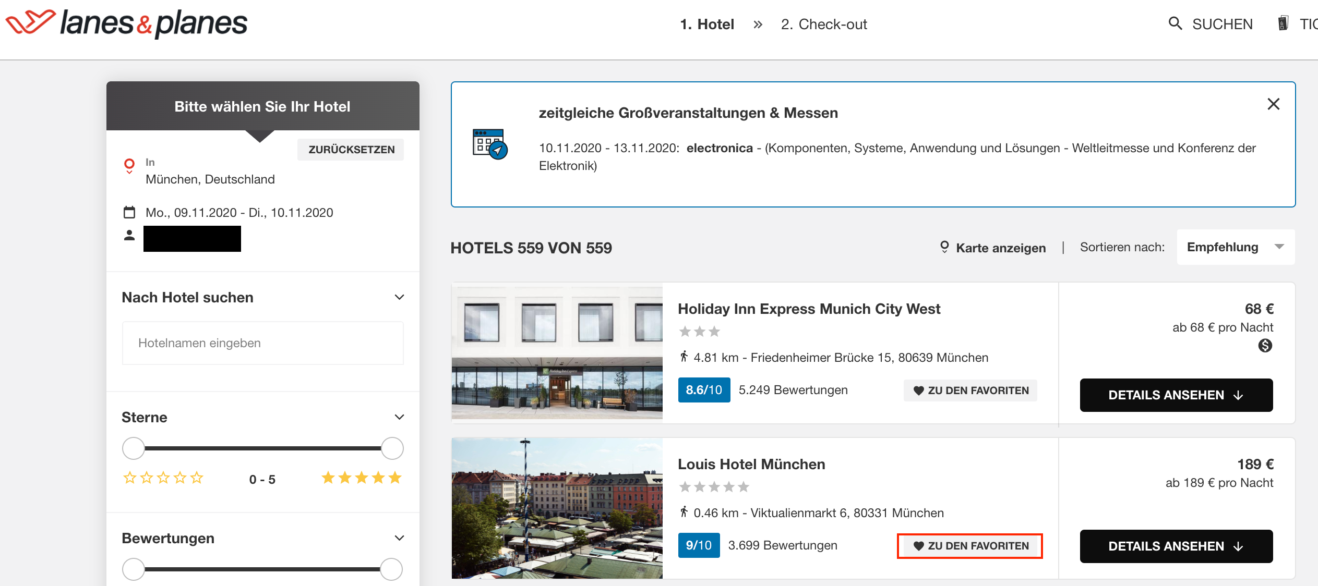Collapse the Nach Hotel suchen section
The image size is (1318, 586).
(x=399, y=297)
